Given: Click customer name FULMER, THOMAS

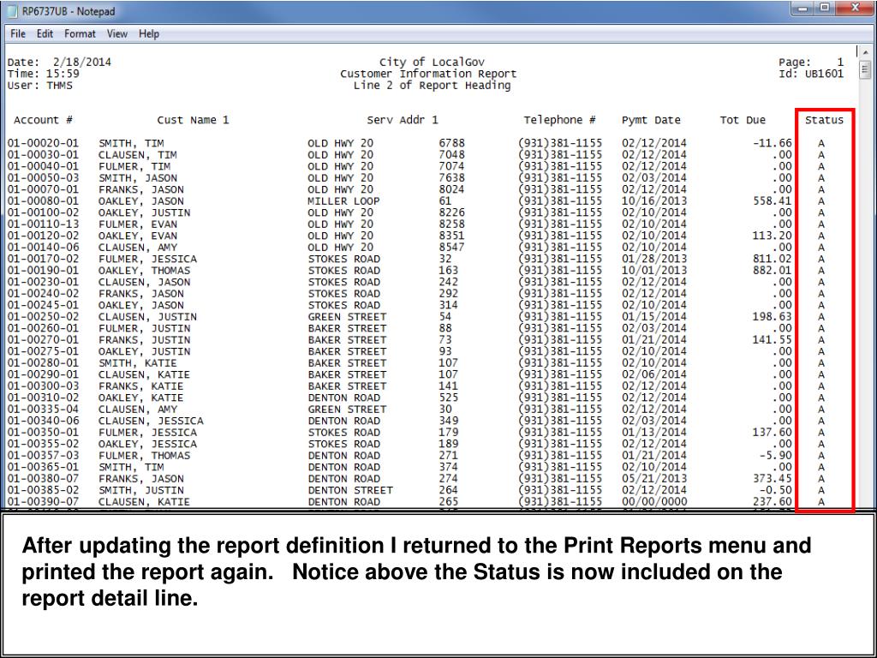Looking at the screenshot, I should click(x=144, y=456).
